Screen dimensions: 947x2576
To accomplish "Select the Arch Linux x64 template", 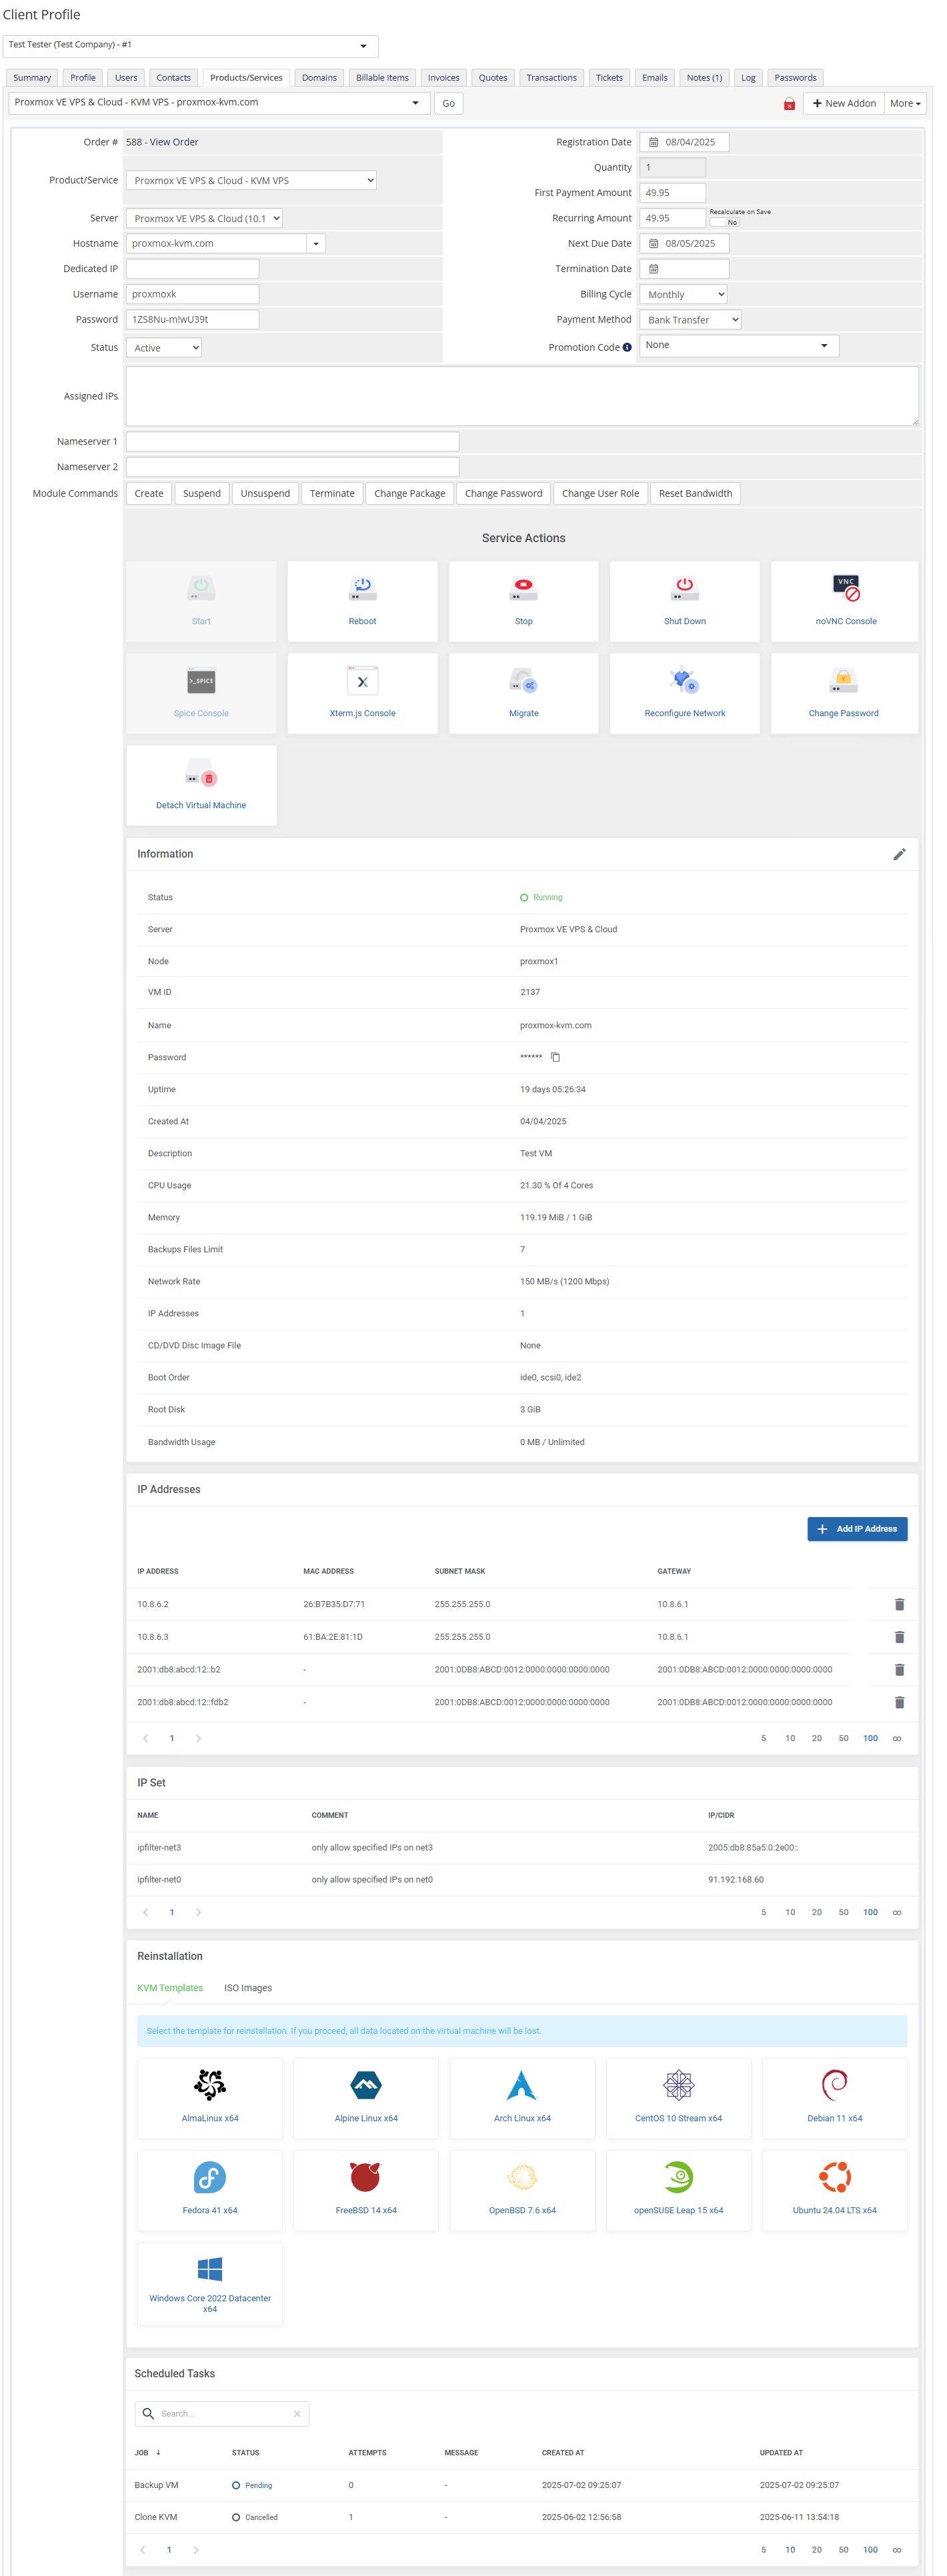I will coord(522,2097).
